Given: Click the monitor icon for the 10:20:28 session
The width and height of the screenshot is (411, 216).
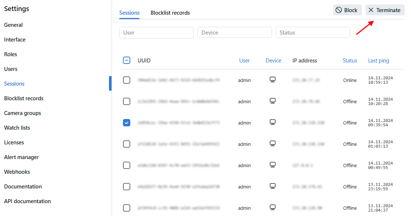Looking at the screenshot, I should (x=273, y=101).
